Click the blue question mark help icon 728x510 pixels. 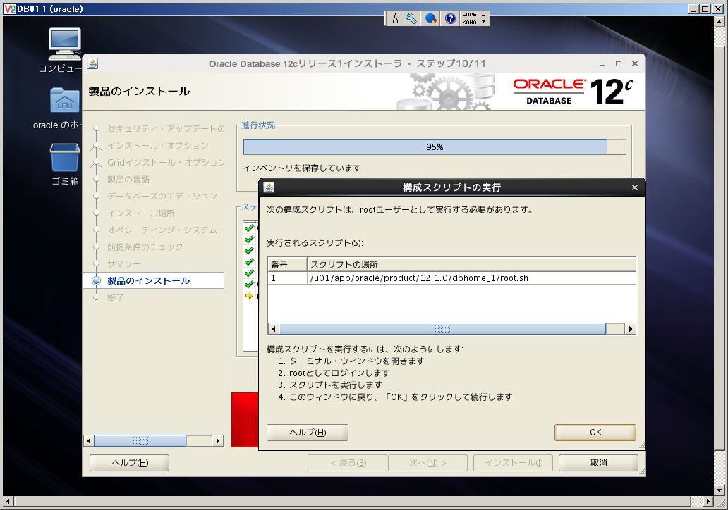[450, 18]
